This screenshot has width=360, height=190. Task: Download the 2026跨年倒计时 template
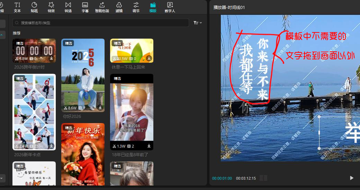coord(51,59)
